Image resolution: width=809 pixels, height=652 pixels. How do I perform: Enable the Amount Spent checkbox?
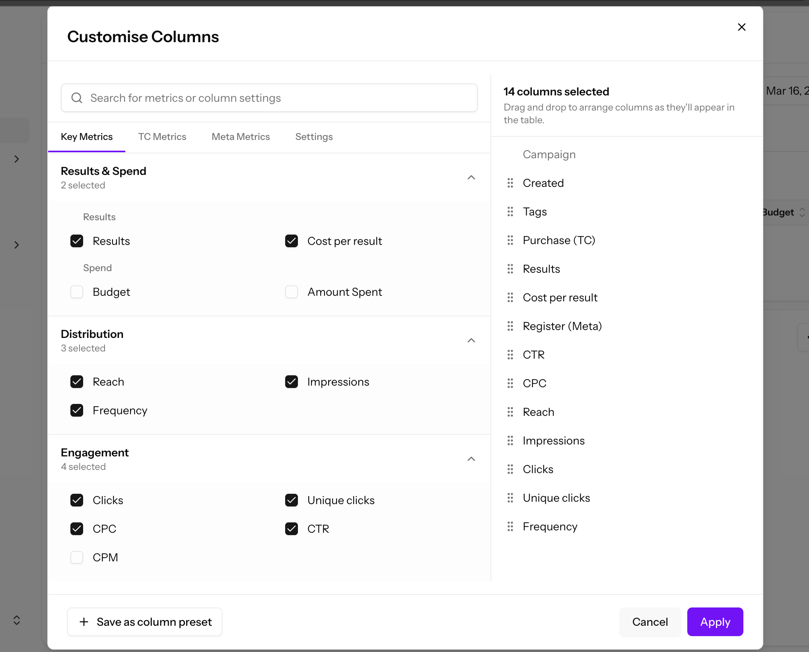tap(291, 292)
